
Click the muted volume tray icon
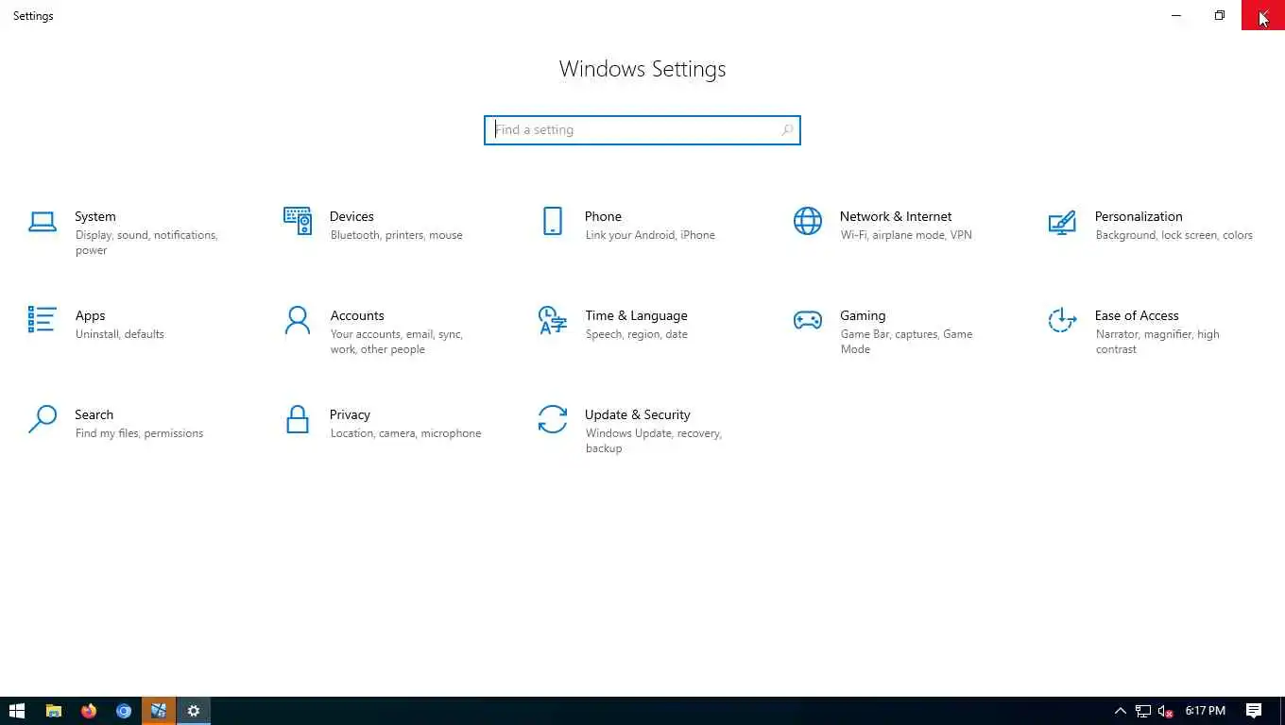pyautogui.click(x=1166, y=711)
